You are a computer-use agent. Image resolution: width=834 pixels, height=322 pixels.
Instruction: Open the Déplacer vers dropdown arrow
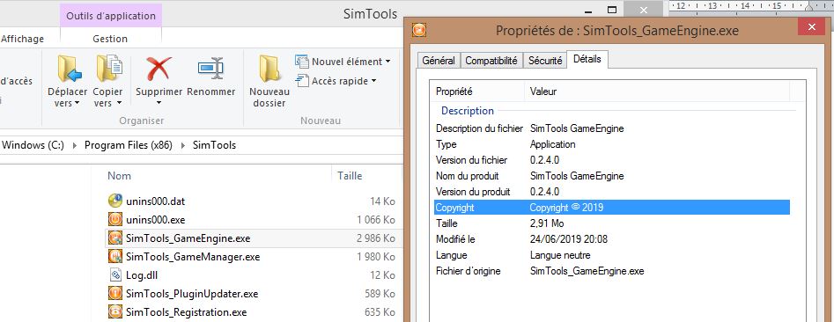coord(77,104)
